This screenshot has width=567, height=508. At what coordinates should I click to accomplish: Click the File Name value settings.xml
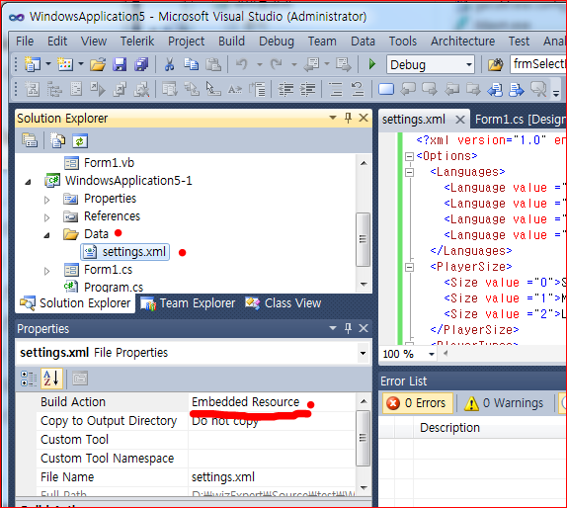click(x=223, y=477)
